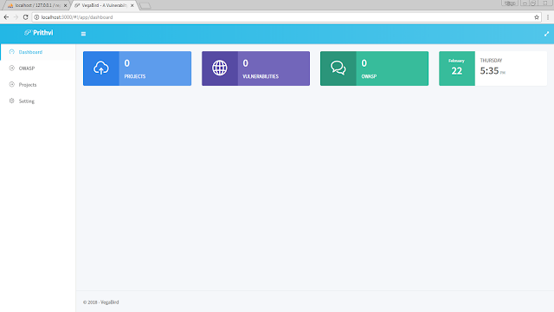Click the browser back arrow
554x312 pixels.
point(6,17)
